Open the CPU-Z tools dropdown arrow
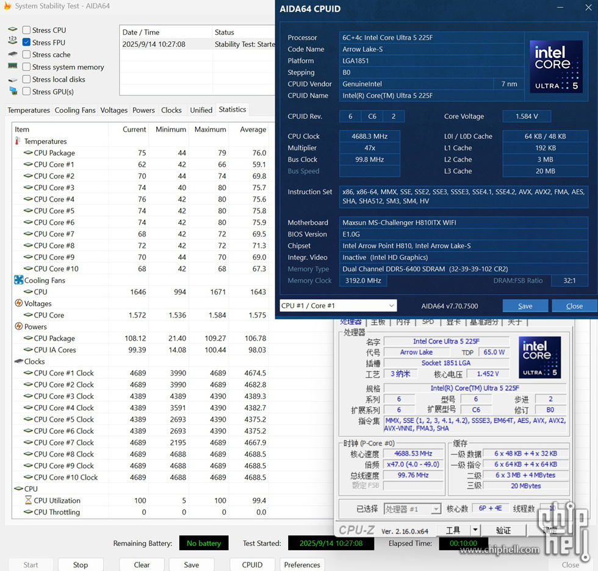The image size is (598, 571). [x=475, y=530]
